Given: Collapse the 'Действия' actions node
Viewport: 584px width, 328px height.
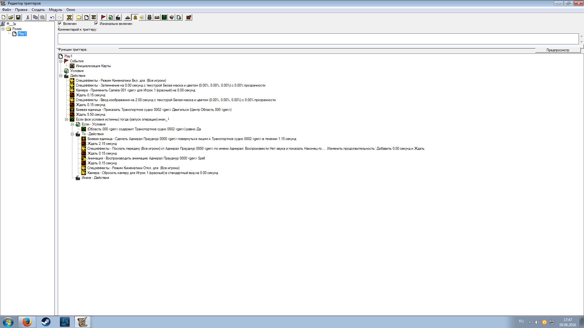Looking at the screenshot, I should point(61,76).
